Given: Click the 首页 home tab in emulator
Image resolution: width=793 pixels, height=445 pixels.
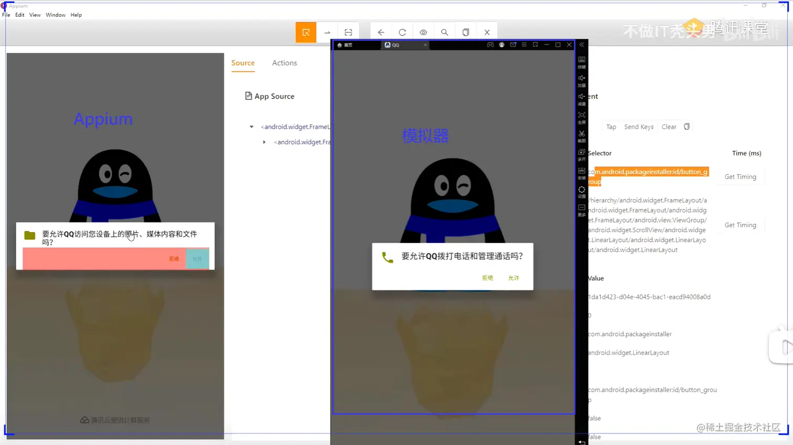Looking at the screenshot, I should tap(346, 45).
